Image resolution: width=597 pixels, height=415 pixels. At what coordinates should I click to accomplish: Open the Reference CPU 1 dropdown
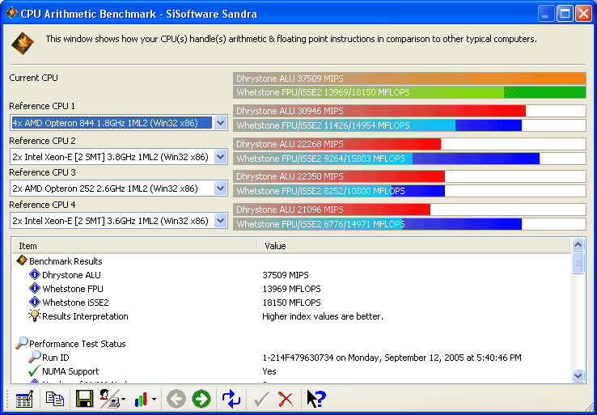[220, 123]
